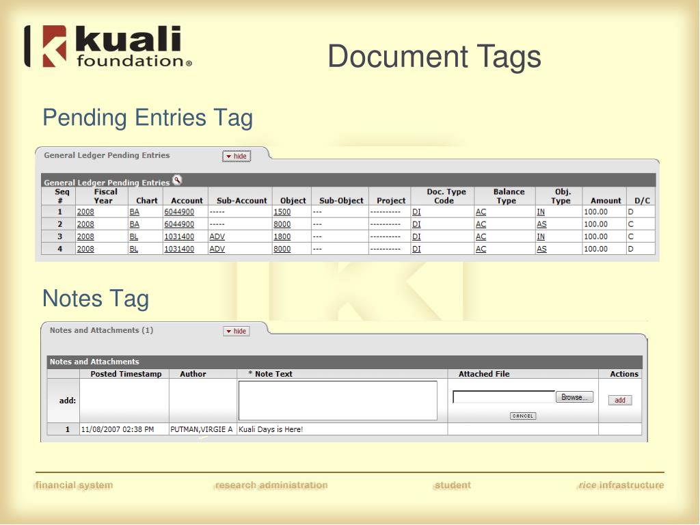Viewport: 700px width, 525px height.
Task: Open Object 8000 link in row 4
Action: tap(282, 249)
